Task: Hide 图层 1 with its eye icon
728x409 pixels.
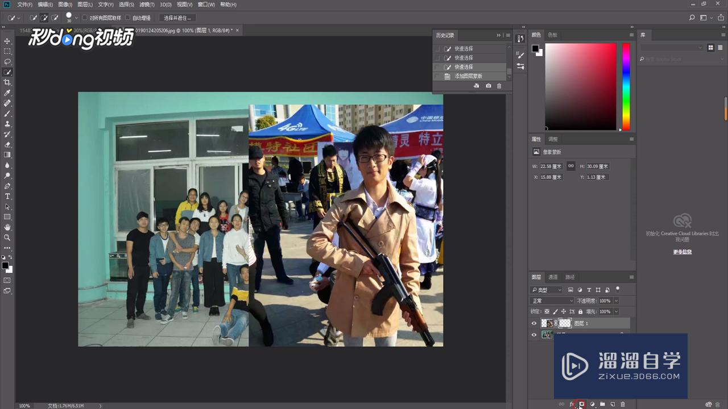Action: point(533,323)
